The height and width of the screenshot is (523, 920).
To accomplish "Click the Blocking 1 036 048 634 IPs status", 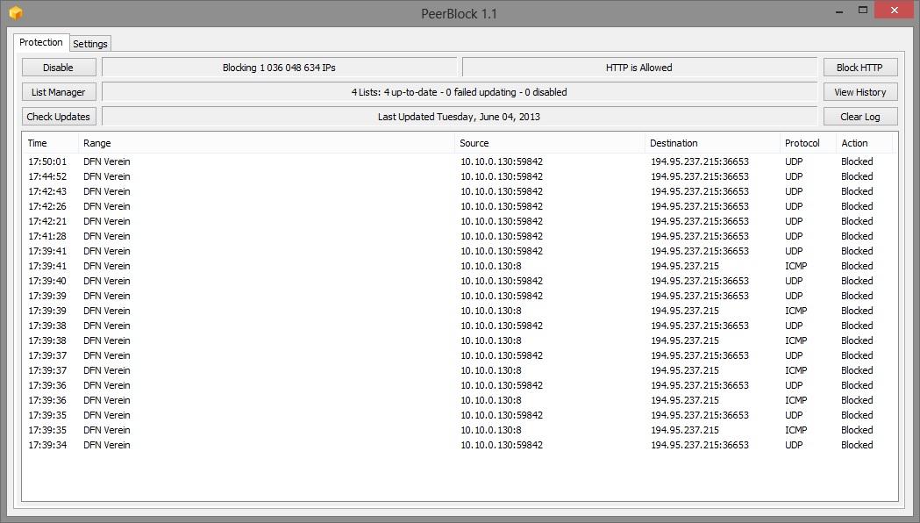I will 279,68.
